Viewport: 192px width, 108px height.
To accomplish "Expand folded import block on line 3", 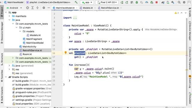I will (75, 18).
